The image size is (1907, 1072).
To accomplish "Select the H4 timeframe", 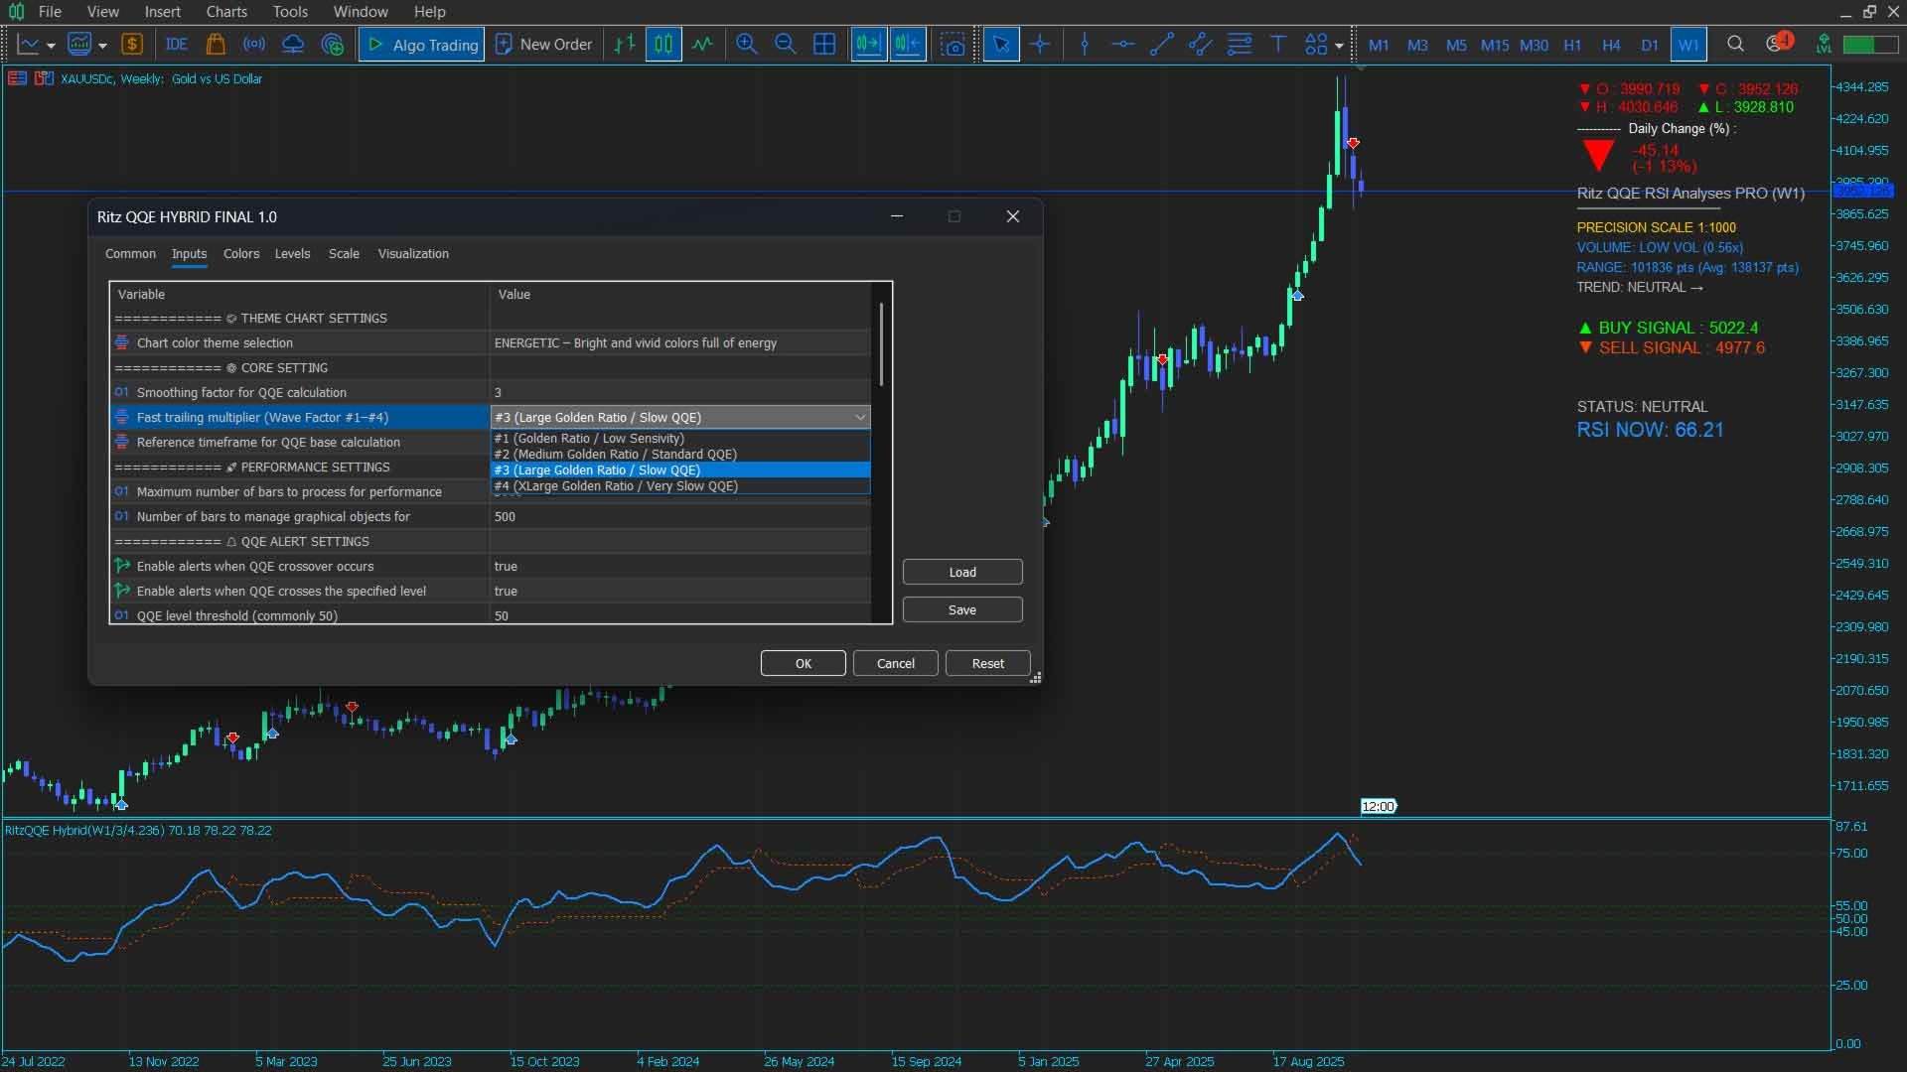I will (1610, 45).
